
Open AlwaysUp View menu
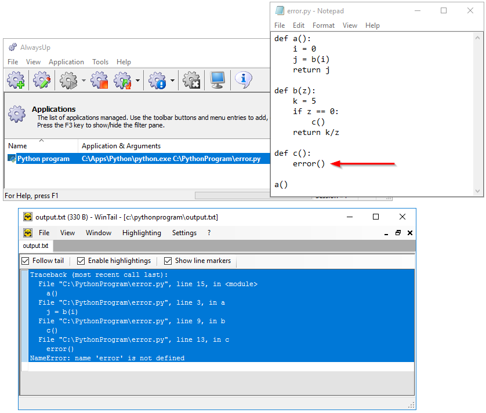(33, 62)
